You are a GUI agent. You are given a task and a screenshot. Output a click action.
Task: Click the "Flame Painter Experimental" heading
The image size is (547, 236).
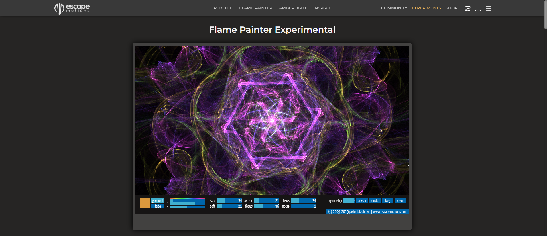pos(272,30)
